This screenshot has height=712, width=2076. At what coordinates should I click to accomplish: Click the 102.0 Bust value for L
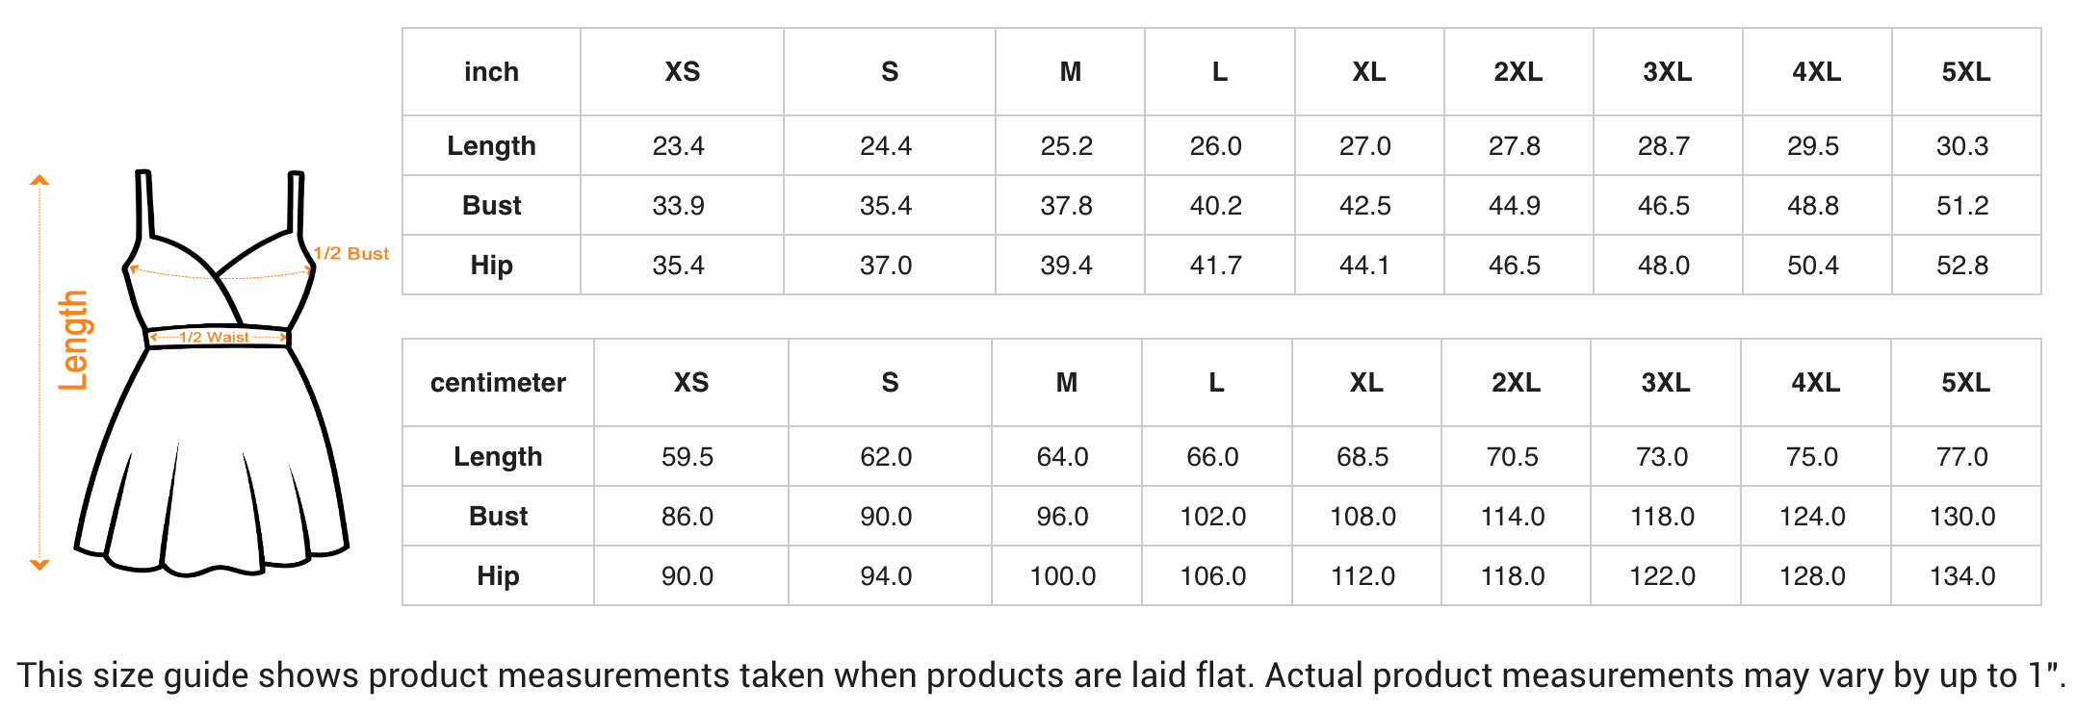(1213, 517)
